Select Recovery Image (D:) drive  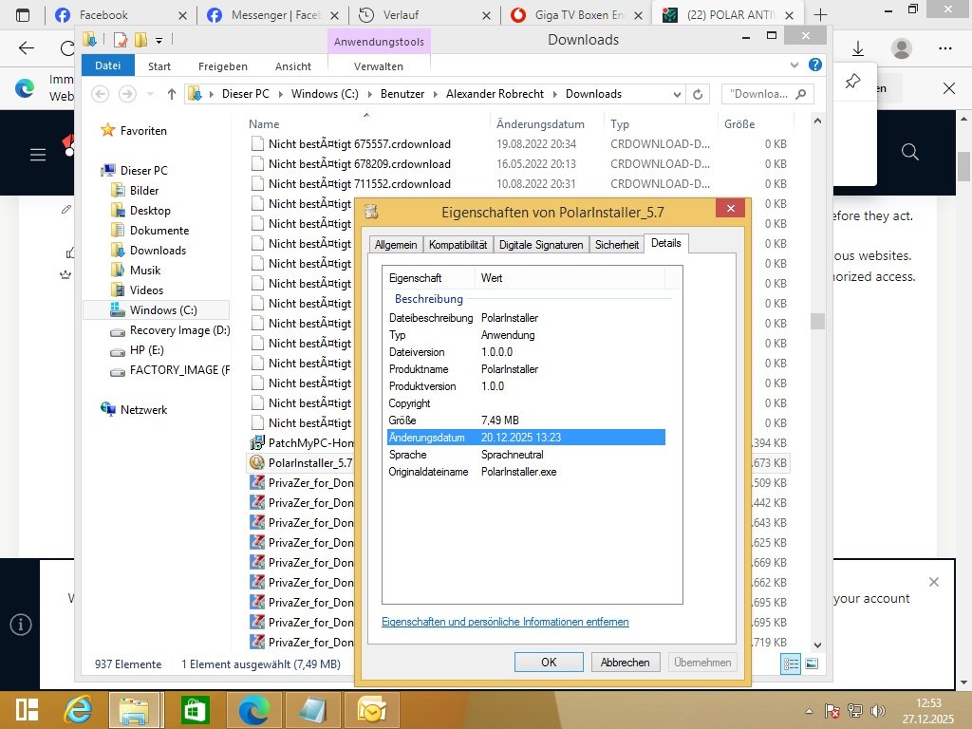tap(179, 330)
